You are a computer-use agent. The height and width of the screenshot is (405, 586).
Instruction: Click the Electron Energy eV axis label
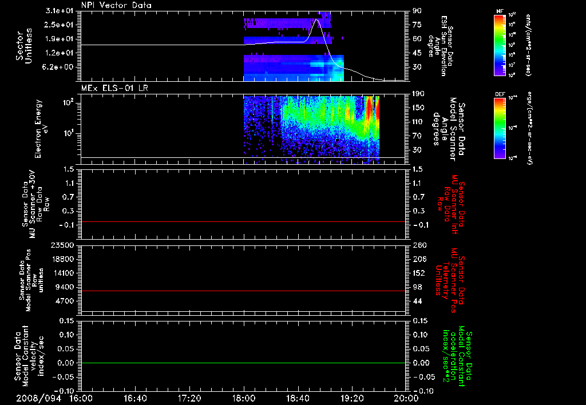point(41,129)
